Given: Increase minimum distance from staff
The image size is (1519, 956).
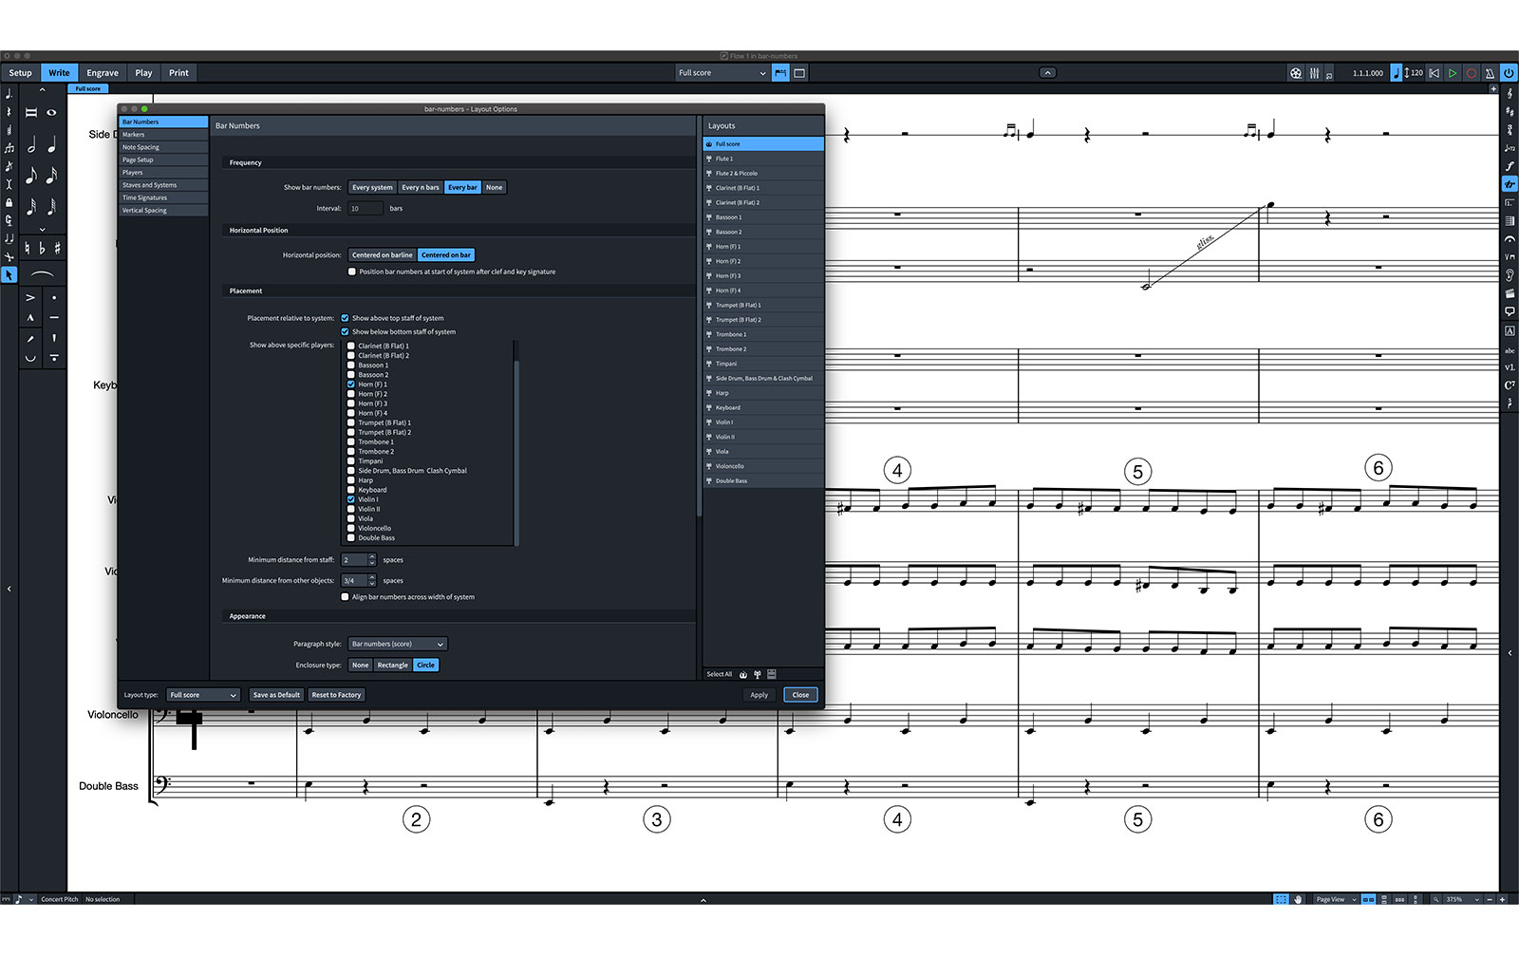Looking at the screenshot, I should click(372, 556).
